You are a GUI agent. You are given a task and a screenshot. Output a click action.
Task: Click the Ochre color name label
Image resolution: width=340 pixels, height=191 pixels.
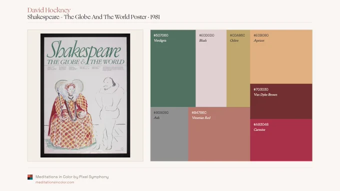click(234, 40)
